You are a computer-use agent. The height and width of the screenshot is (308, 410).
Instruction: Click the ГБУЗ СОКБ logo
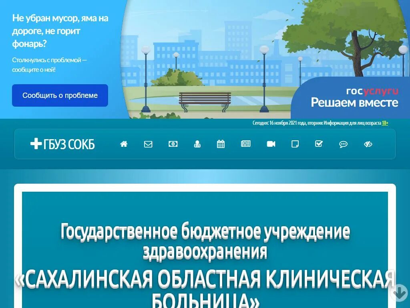coord(62,144)
